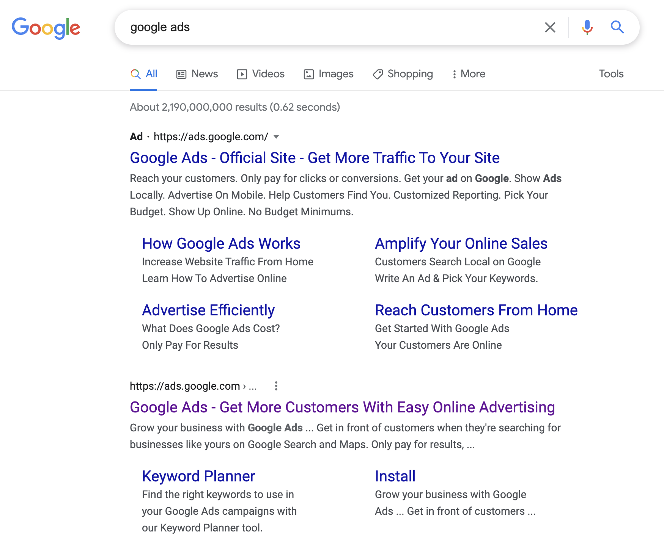Image resolution: width=664 pixels, height=536 pixels.
Task: Click text Learn How To Advertise Online
Action: tap(214, 279)
